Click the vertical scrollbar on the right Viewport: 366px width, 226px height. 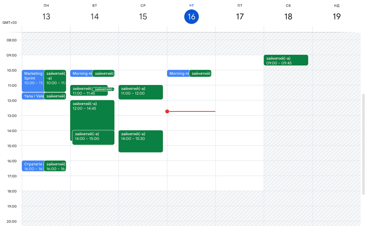pyautogui.click(x=364, y=143)
